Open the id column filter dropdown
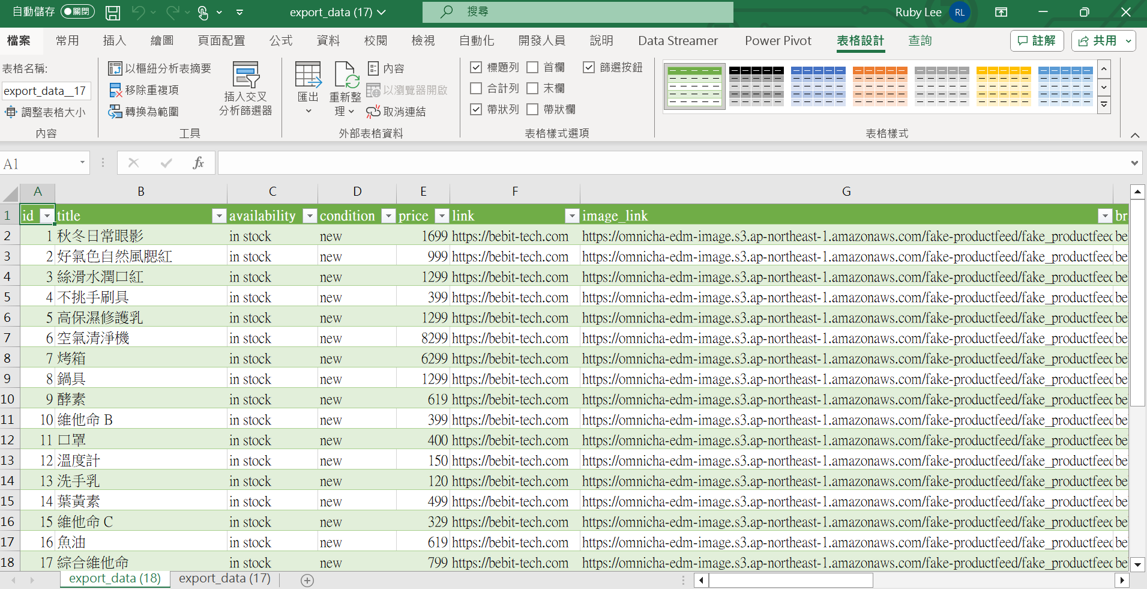The height and width of the screenshot is (589, 1147). [46, 216]
